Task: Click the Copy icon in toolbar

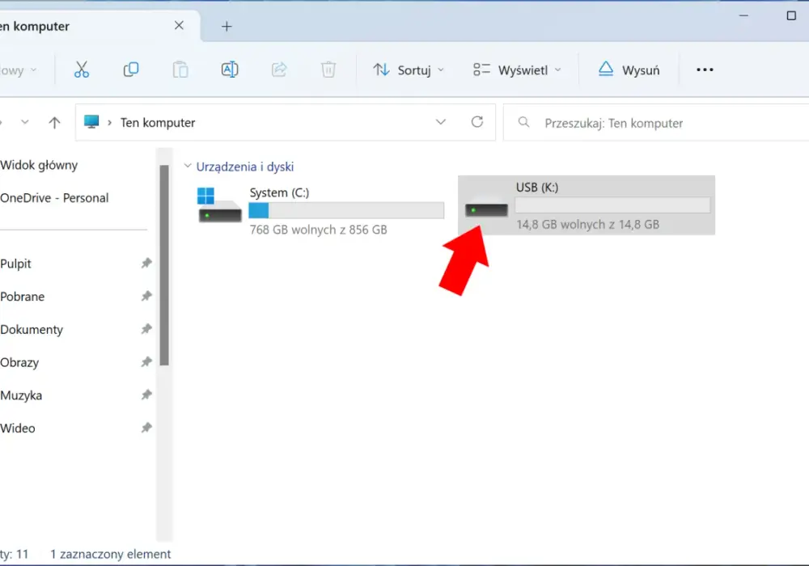Action: [x=131, y=70]
